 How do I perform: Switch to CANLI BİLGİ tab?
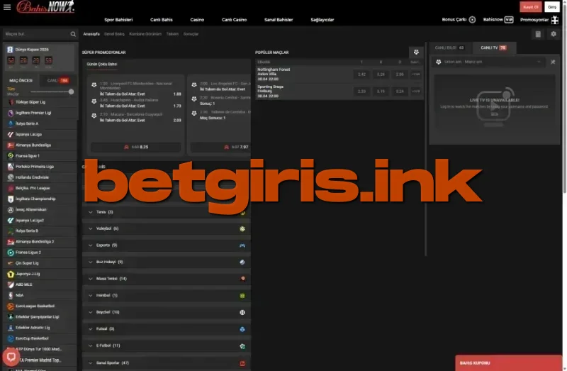tap(449, 48)
